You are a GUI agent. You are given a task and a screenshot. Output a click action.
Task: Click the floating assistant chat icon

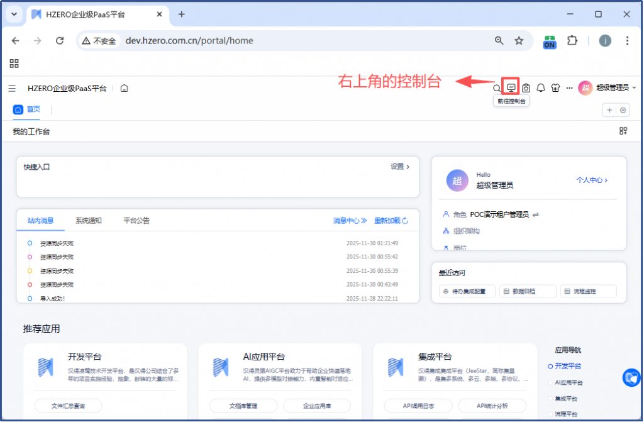(631, 377)
